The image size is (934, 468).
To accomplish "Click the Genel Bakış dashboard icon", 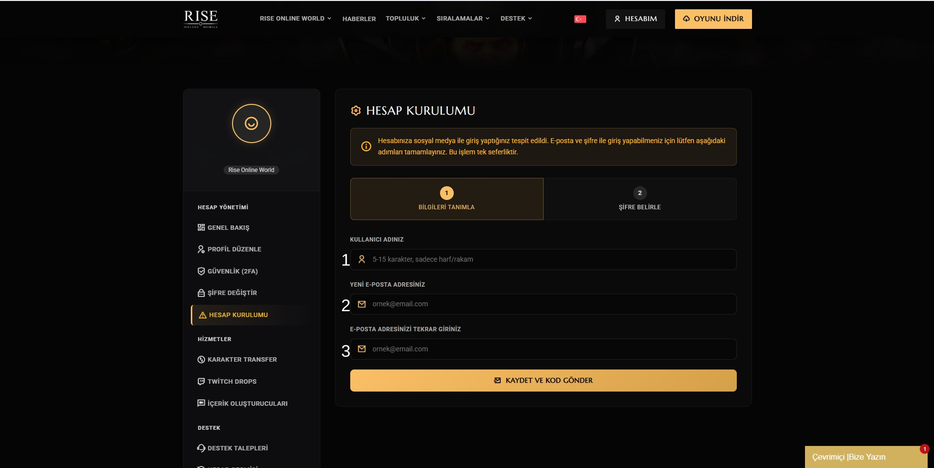I will click(201, 227).
